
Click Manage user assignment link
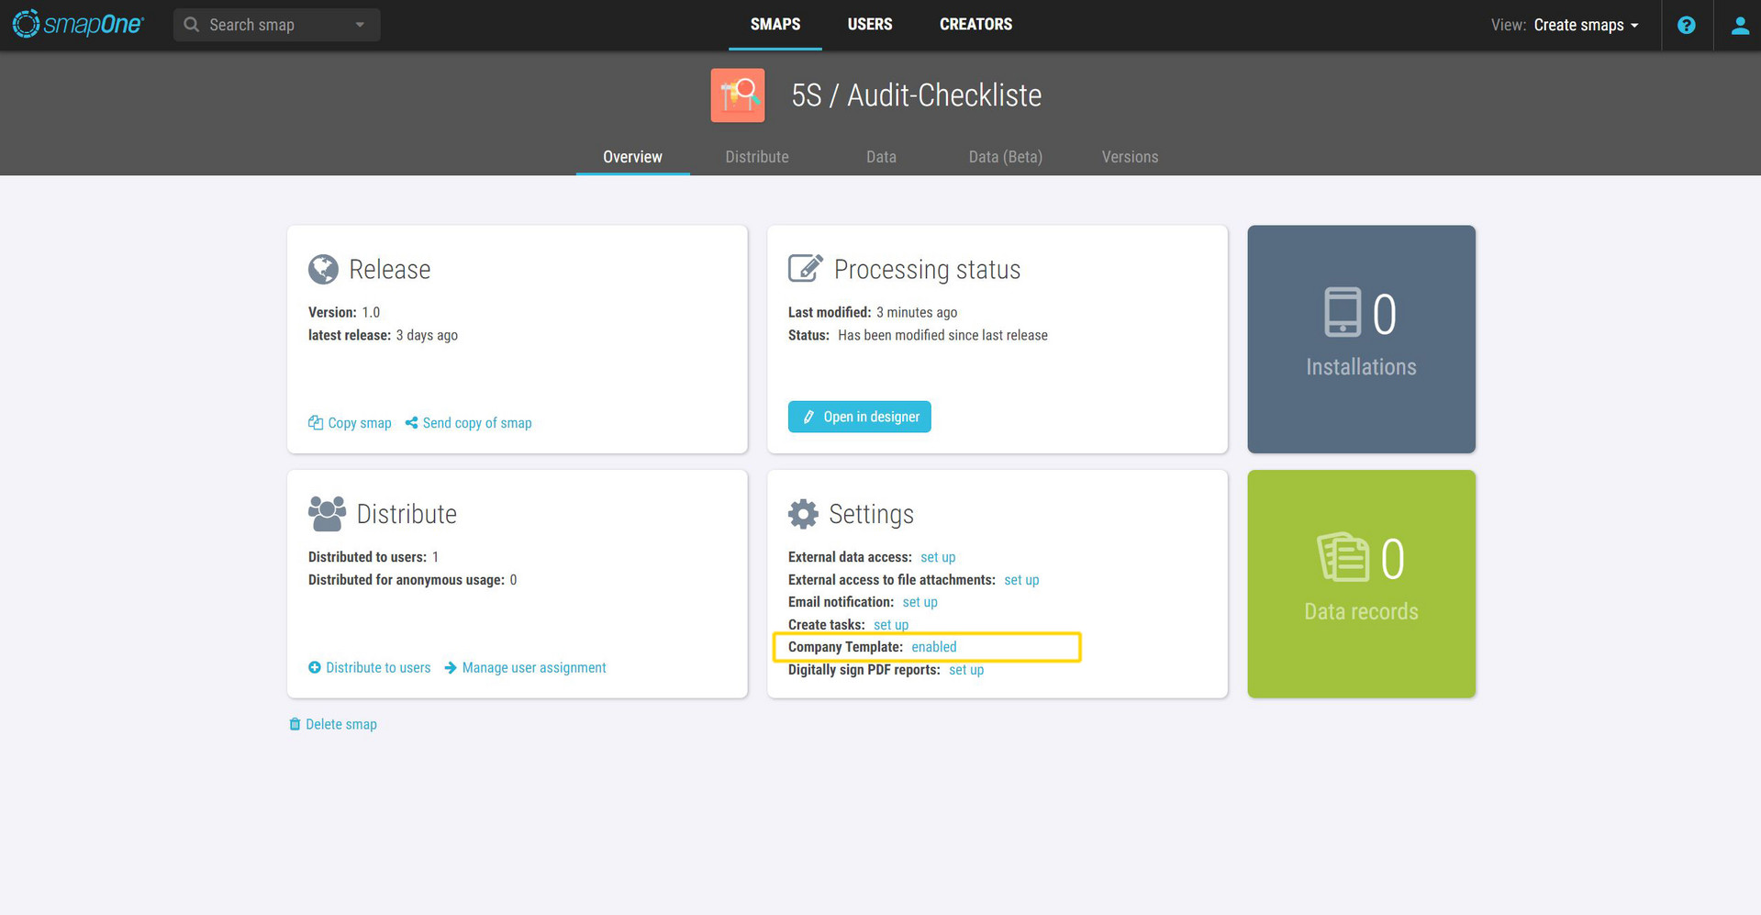click(534, 667)
